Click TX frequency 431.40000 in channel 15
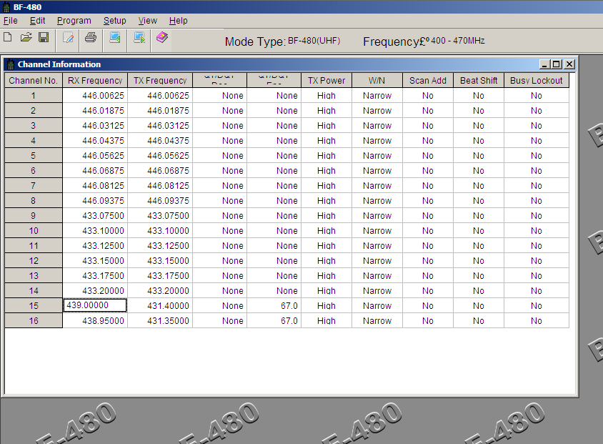Viewport: 603px width, 444px height. [160, 305]
